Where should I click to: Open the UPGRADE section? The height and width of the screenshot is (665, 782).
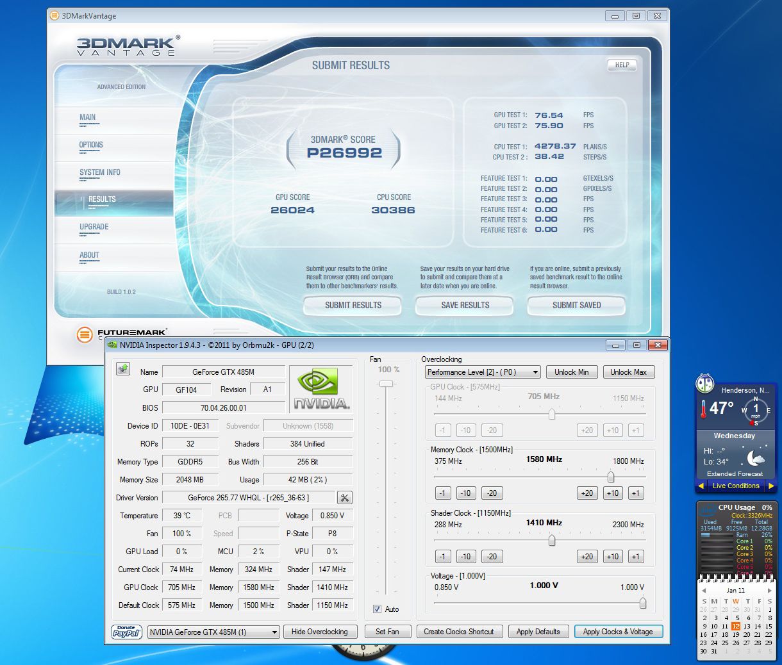pyautogui.click(x=94, y=227)
